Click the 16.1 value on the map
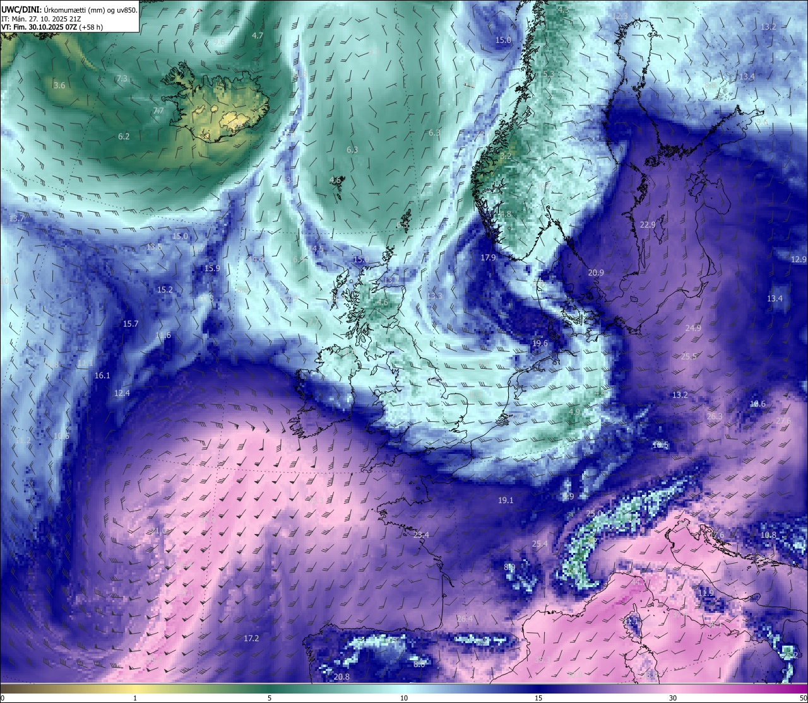The image size is (808, 703). coord(102,376)
